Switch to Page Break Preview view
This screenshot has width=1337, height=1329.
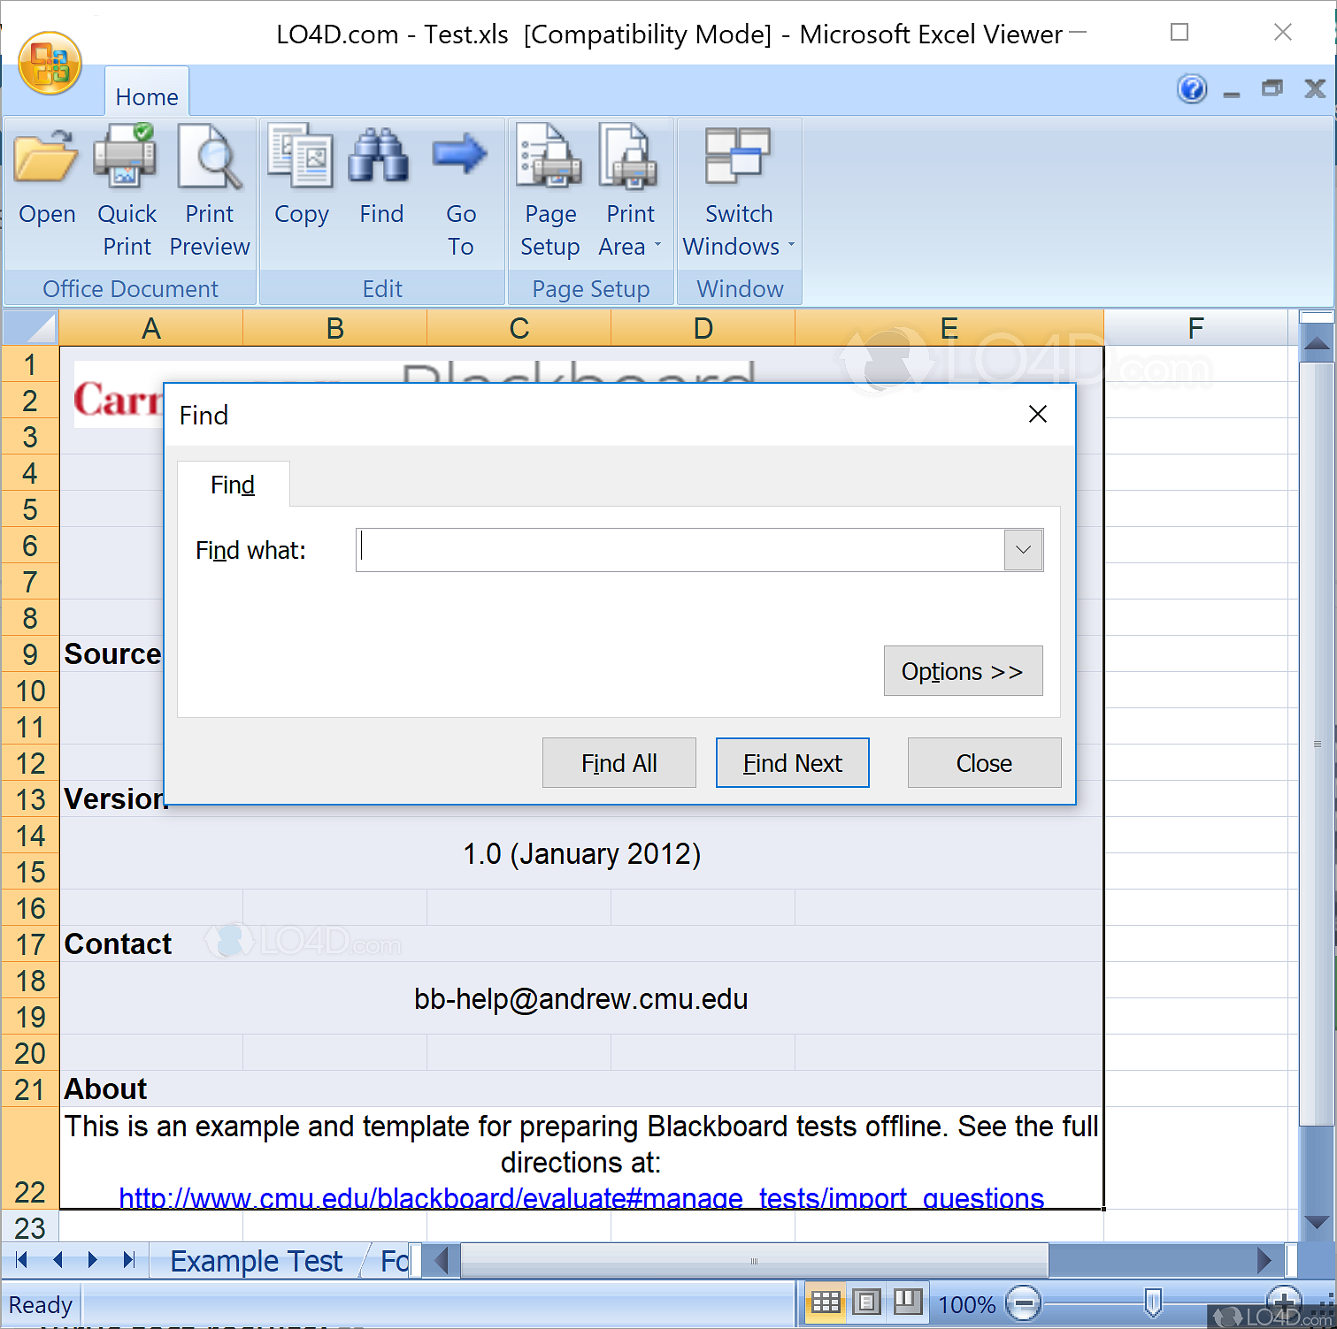pyautogui.click(x=907, y=1302)
